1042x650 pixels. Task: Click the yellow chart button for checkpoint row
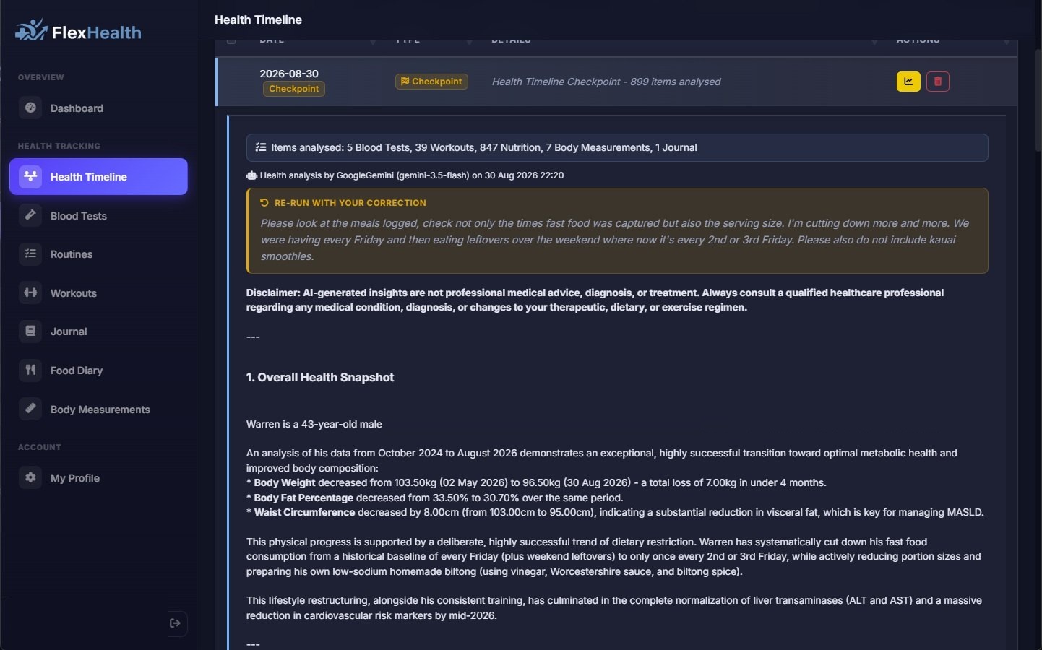tap(908, 82)
